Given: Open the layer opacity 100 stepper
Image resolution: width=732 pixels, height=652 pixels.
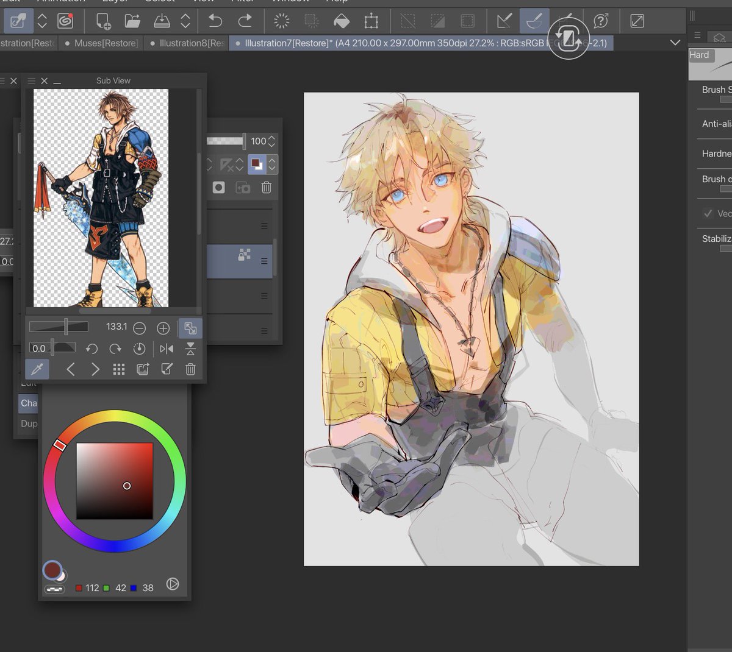Looking at the screenshot, I should (x=271, y=141).
